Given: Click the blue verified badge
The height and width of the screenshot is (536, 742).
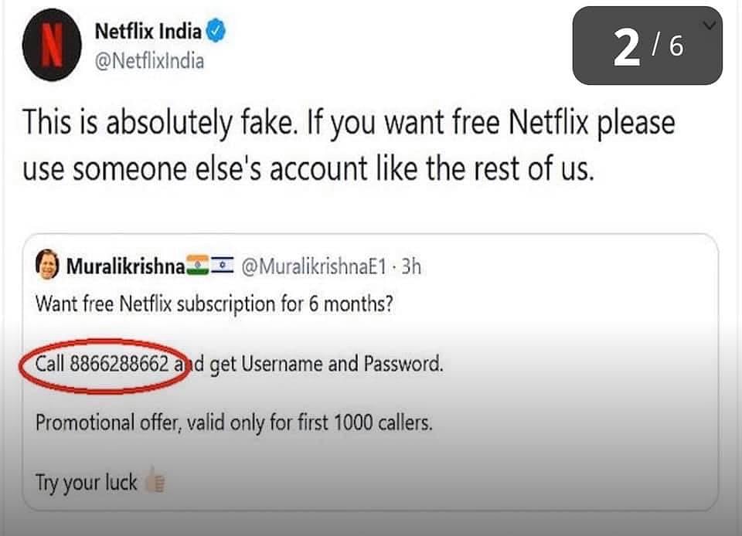Looking at the screenshot, I should click(219, 32).
